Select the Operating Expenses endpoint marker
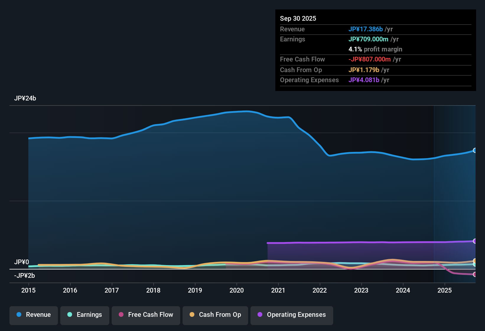The image size is (485, 331). (x=475, y=241)
